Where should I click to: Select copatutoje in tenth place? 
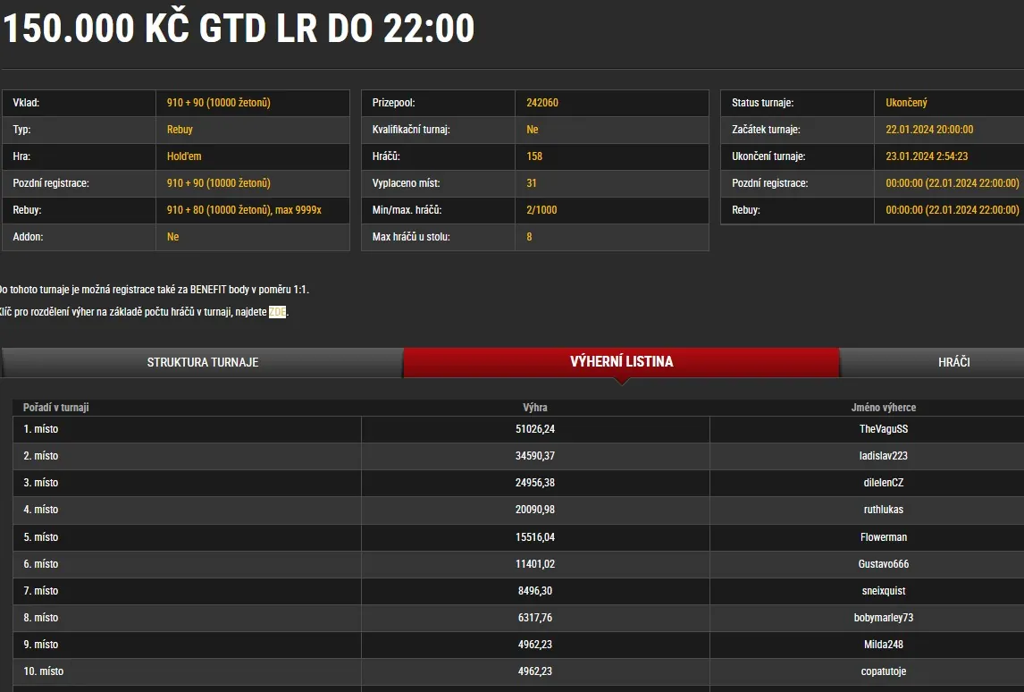pos(883,671)
